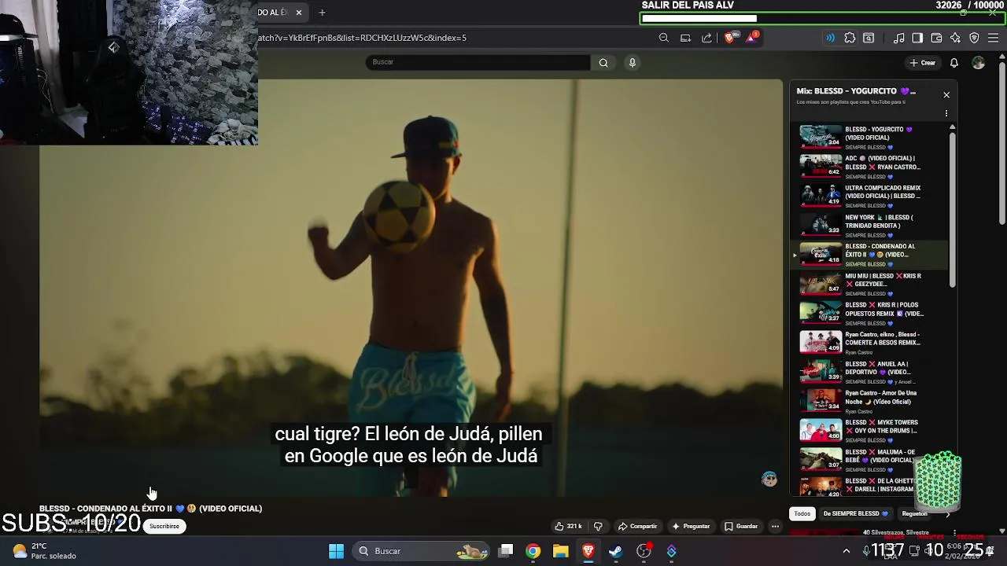Open the video more-actions ellipsis menu
Viewport: 1007px width, 566px height.
(x=775, y=526)
